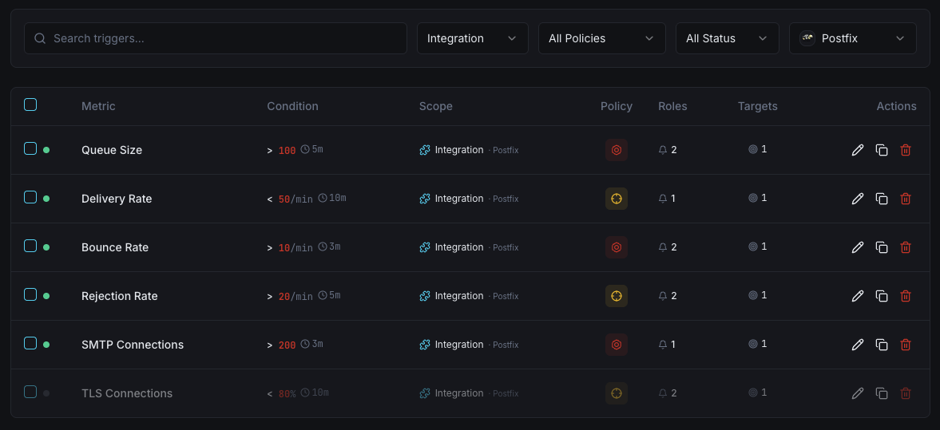Focus the Search triggers input field
This screenshot has height=430, width=940.
pos(215,38)
